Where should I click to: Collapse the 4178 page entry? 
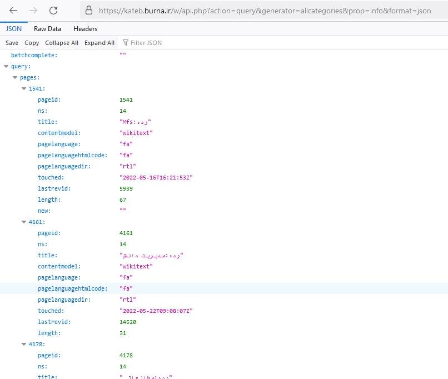(x=24, y=345)
